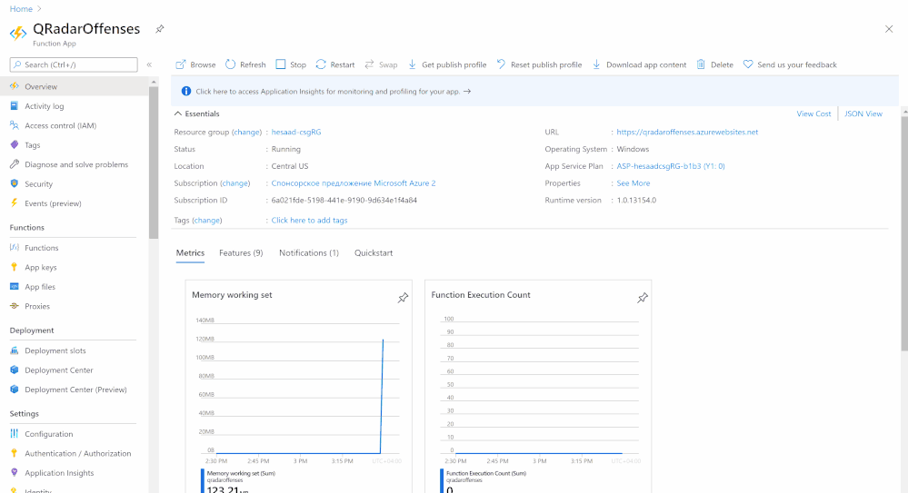Click the Delete trash icon
The height and width of the screenshot is (493, 908).
(701, 64)
